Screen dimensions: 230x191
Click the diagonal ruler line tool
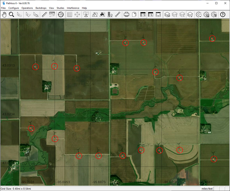pyautogui.click(x=44, y=14)
